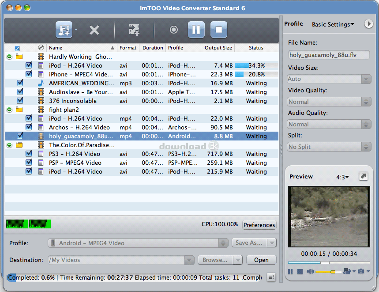Click folder icon of fight plan2 group
The width and height of the screenshot is (379, 292).
[19, 110]
